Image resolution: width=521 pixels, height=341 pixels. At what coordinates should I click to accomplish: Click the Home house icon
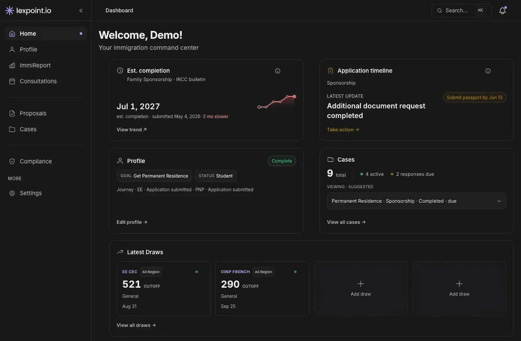12,33
